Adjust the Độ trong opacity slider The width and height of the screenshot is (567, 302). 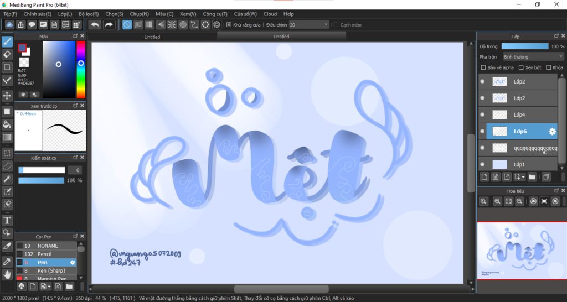pyautogui.click(x=525, y=46)
